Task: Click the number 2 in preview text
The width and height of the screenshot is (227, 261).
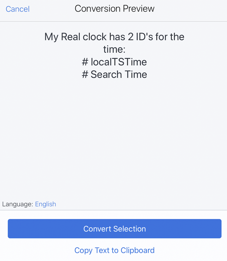Action: coord(130,37)
